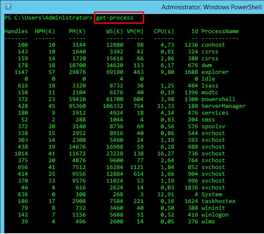Image resolution: width=264 pixels, height=234 pixels.
Task: Click the Id value 1300
Action: (x=191, y=99)
